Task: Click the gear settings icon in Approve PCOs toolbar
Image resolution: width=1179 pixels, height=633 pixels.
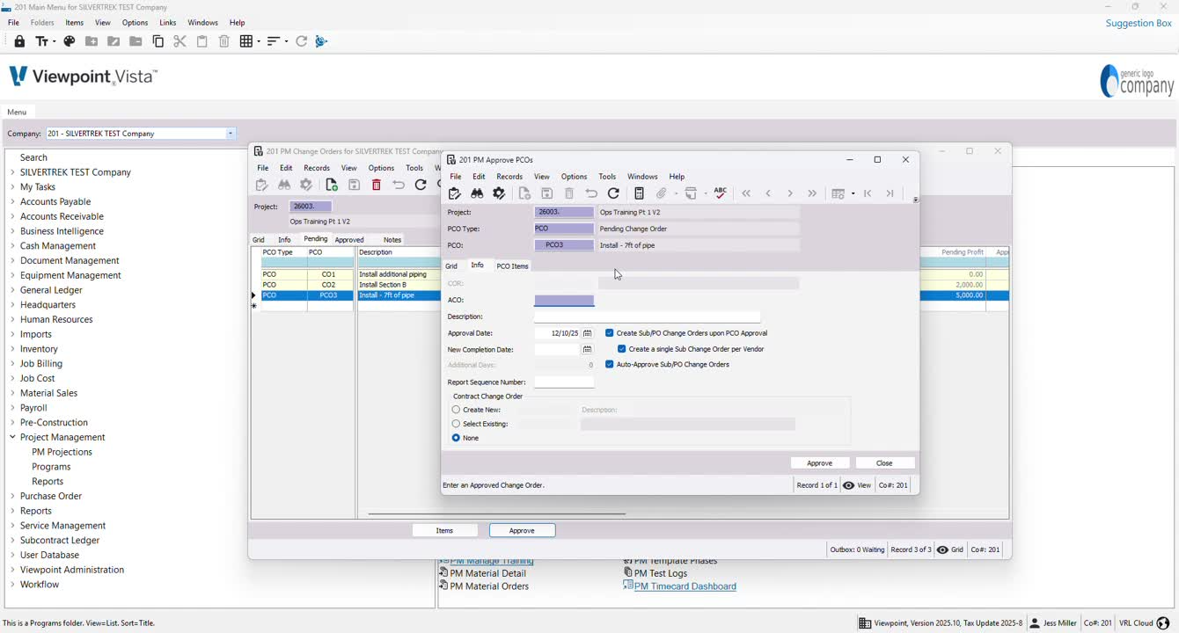Action: (x=499, y=193)
